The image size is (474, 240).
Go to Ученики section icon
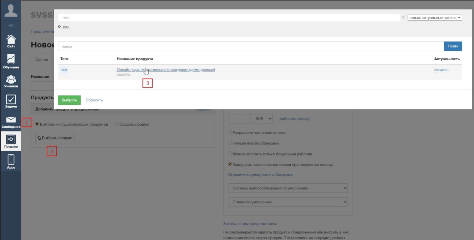pos(11,81)
